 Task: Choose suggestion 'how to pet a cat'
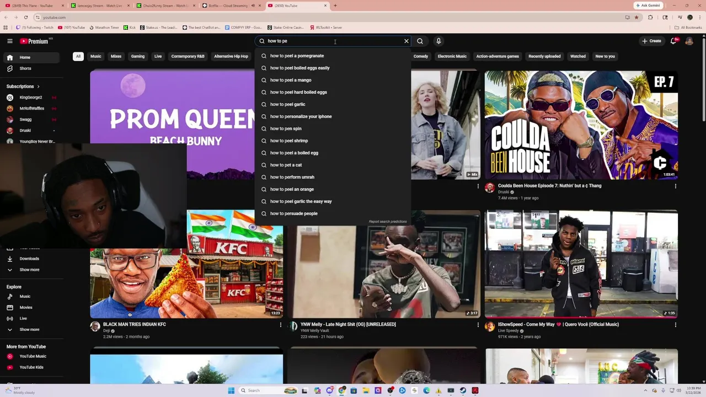tap(333, 165)
